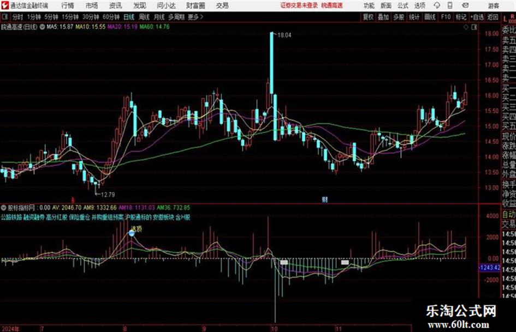
Task: Switch to the 30分钟 period tab
Action: tap(91, 17)
